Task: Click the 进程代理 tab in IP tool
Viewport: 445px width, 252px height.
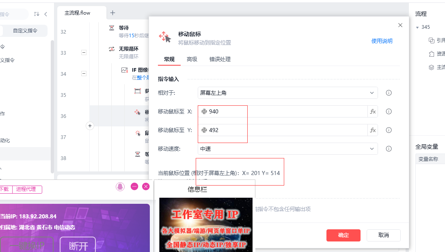Action: (x=26, y=189)
